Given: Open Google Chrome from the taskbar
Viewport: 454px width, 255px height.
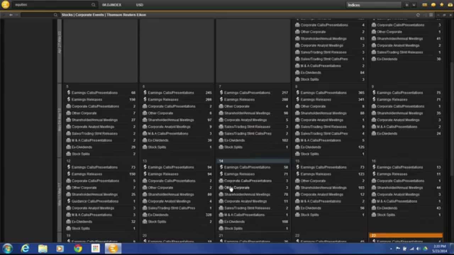Looking at the screenshot, I should 78,249.
